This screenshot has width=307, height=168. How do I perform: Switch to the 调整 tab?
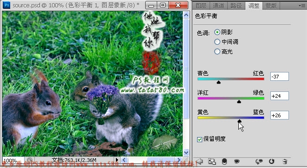coord(254,6)
